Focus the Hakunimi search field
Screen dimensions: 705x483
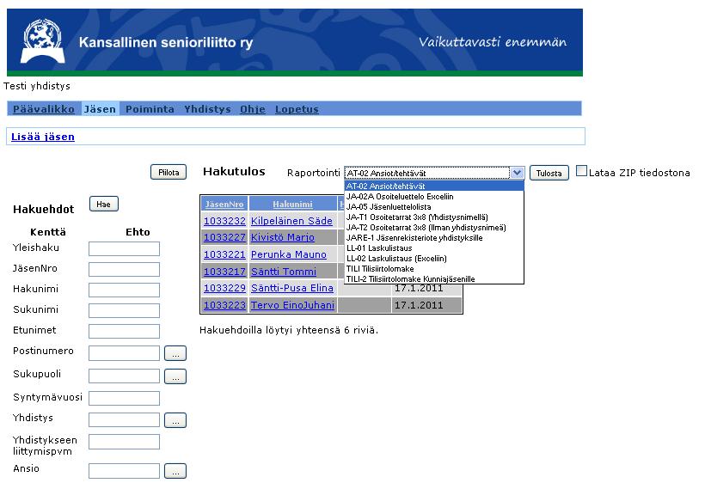124,290
